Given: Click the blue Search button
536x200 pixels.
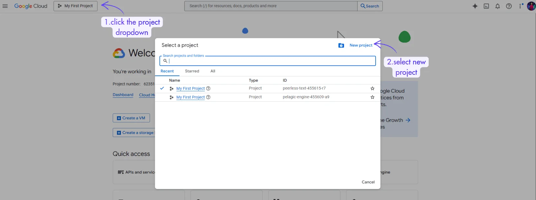Looking at the screenshot, I should pos(370,6).
